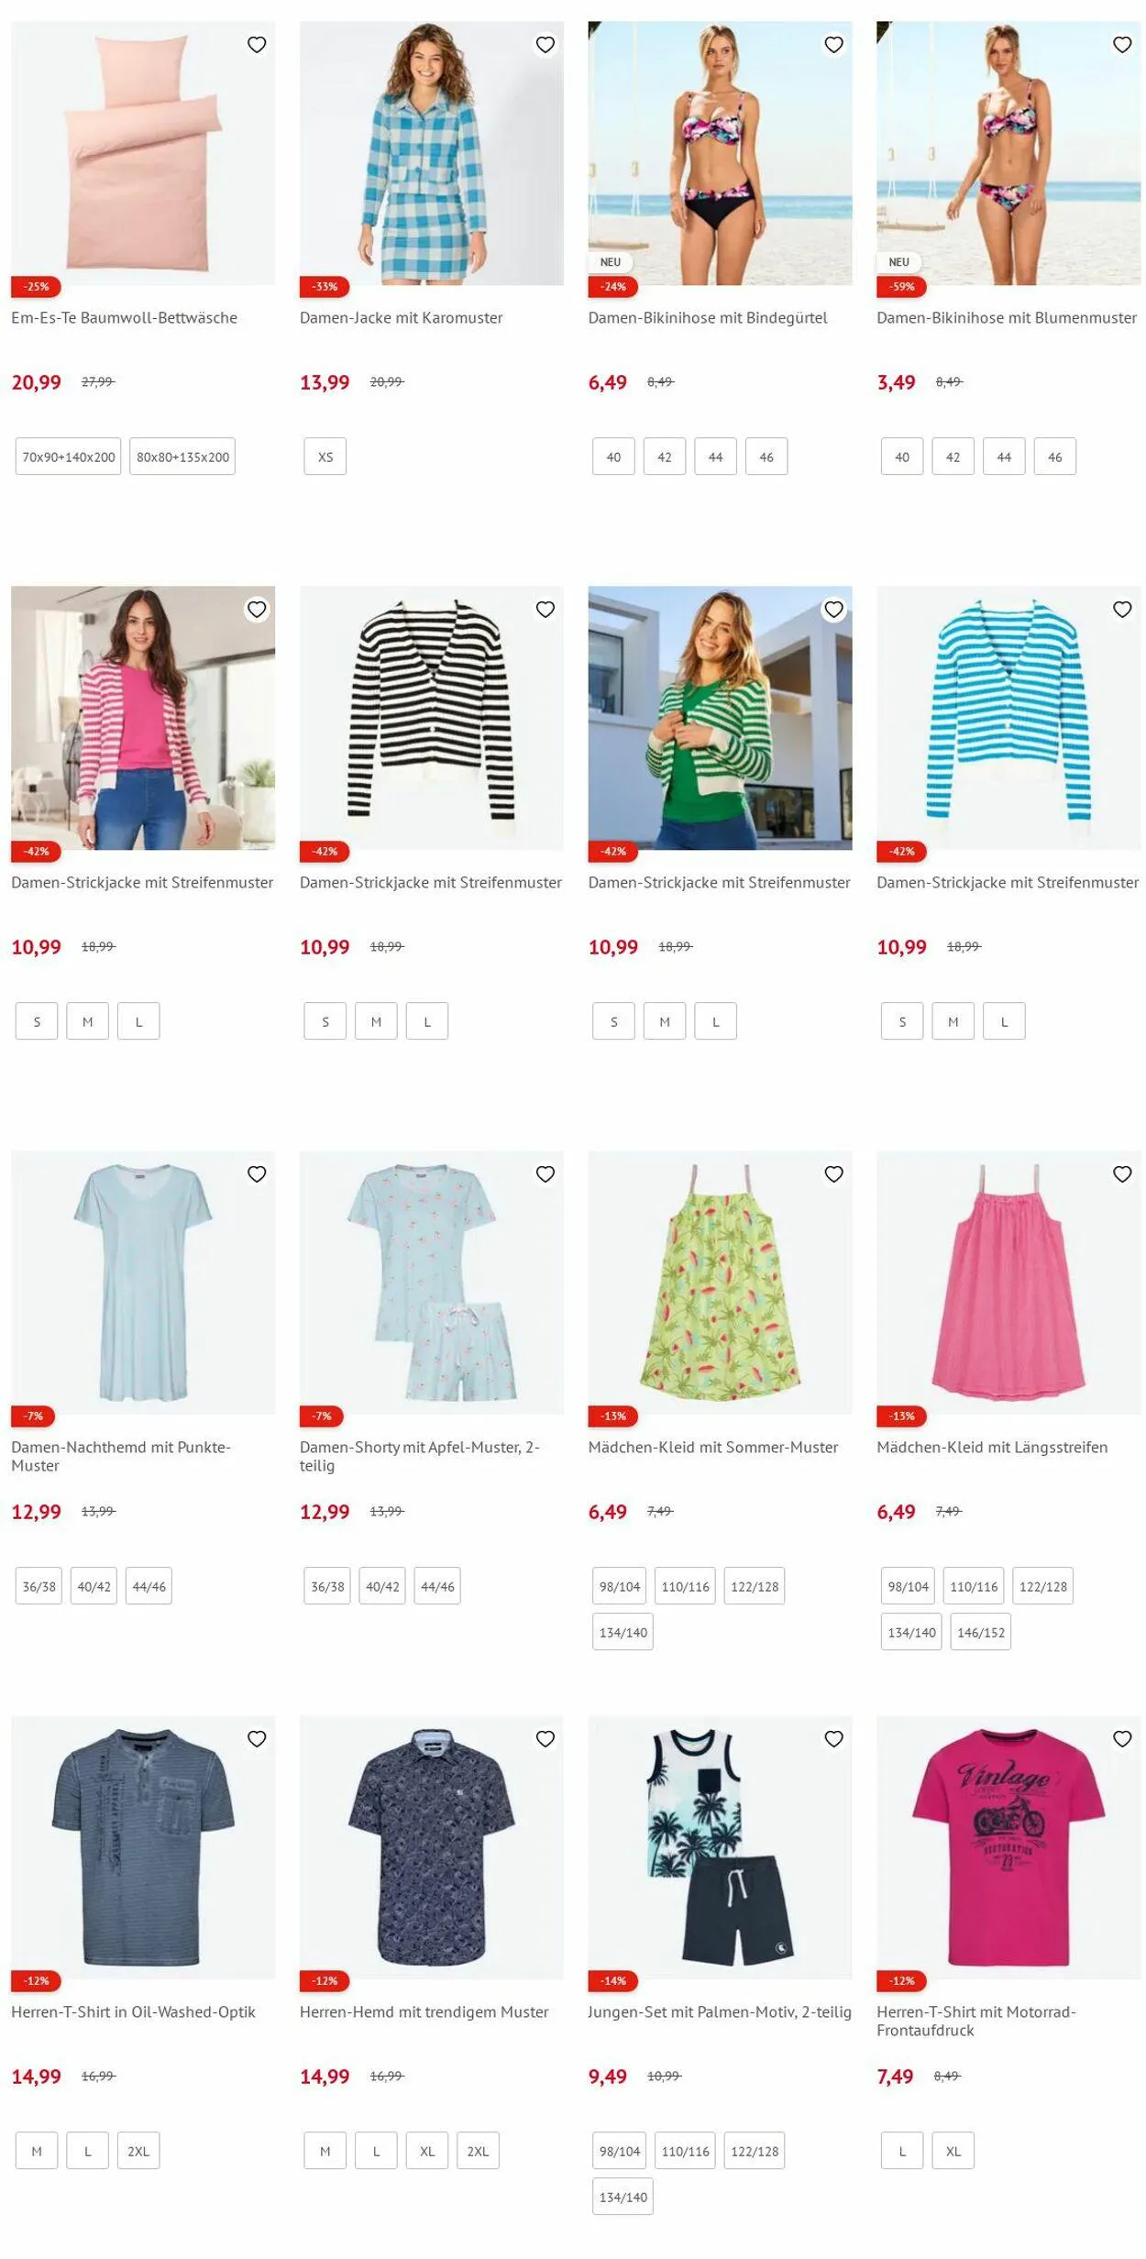1146x2259 pixels.
Task: Select size 70x90+140x200 for Bettwäsche
Action: coord(69,457)
